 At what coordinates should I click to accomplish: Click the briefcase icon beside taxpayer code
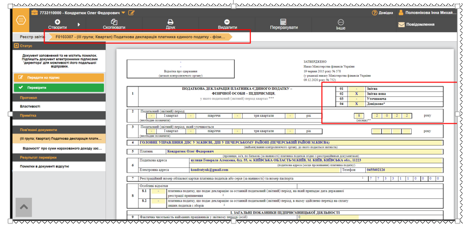pos(34,13)
